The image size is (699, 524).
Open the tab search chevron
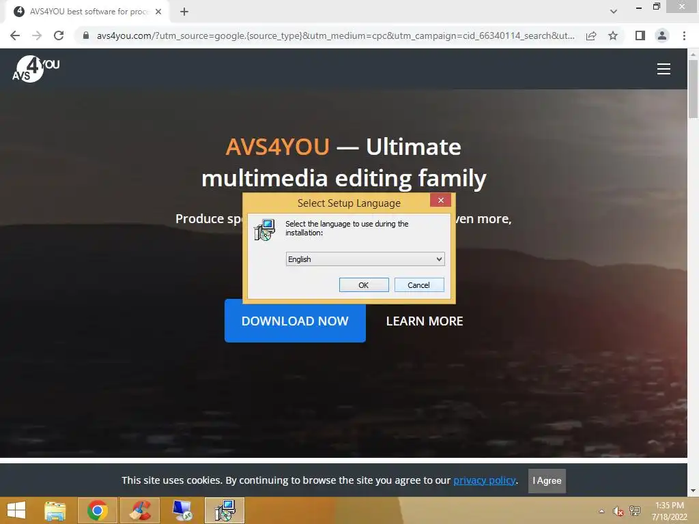614,12
